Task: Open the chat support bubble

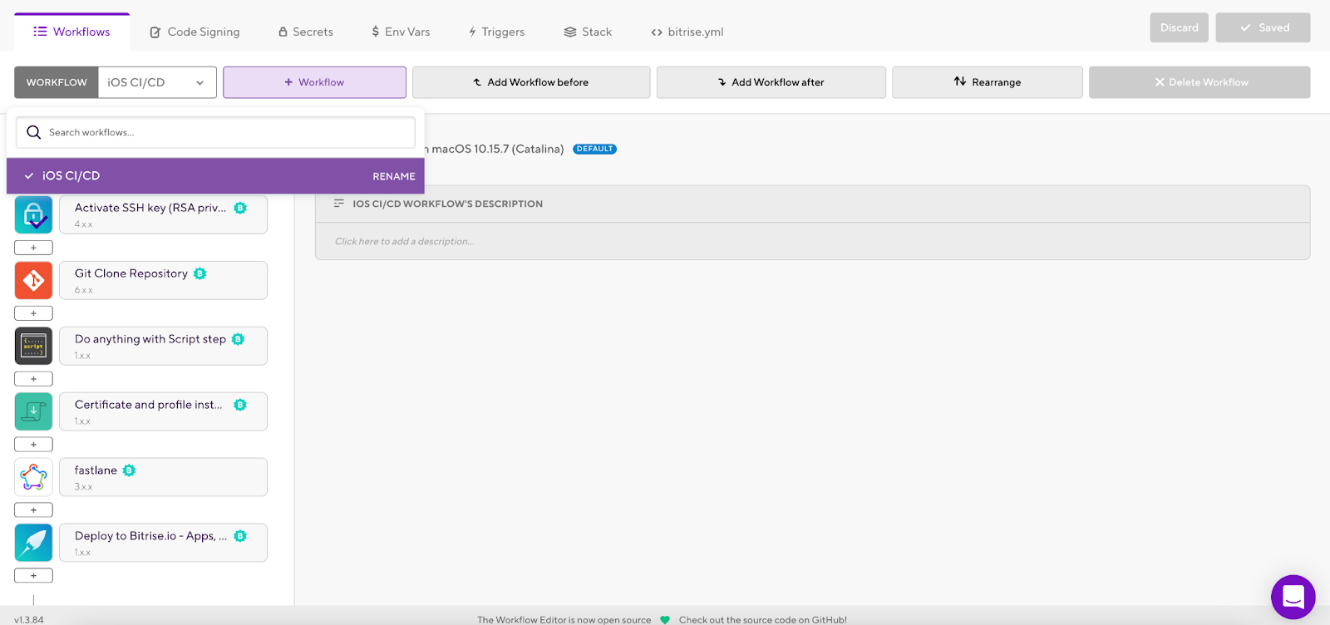Action: click(x=1293, y=597)
